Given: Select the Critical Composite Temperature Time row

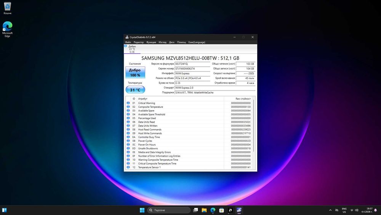Looking at the screenshot, I should (x=189, y=163).
